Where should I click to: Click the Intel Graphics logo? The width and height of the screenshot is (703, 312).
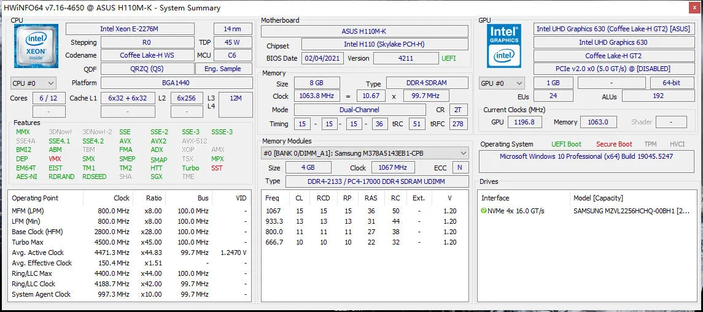tap(504, 45)
